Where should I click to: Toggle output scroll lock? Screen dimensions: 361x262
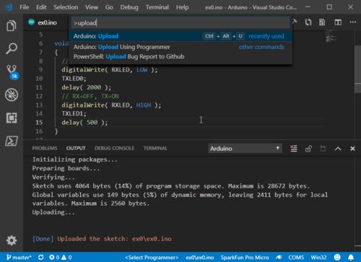(x=308, y=149)
